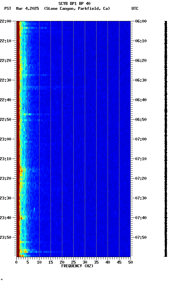
Task: Click the PST time label 22:40
Action: 6,100
